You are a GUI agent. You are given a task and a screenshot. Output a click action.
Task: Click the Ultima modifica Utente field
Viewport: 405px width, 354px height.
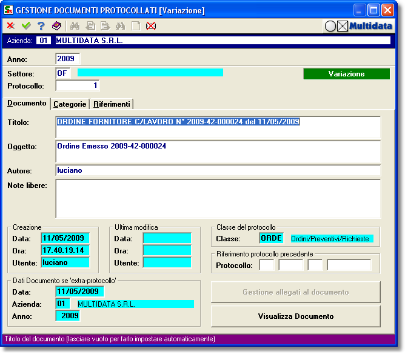click(x=167, y=262)
